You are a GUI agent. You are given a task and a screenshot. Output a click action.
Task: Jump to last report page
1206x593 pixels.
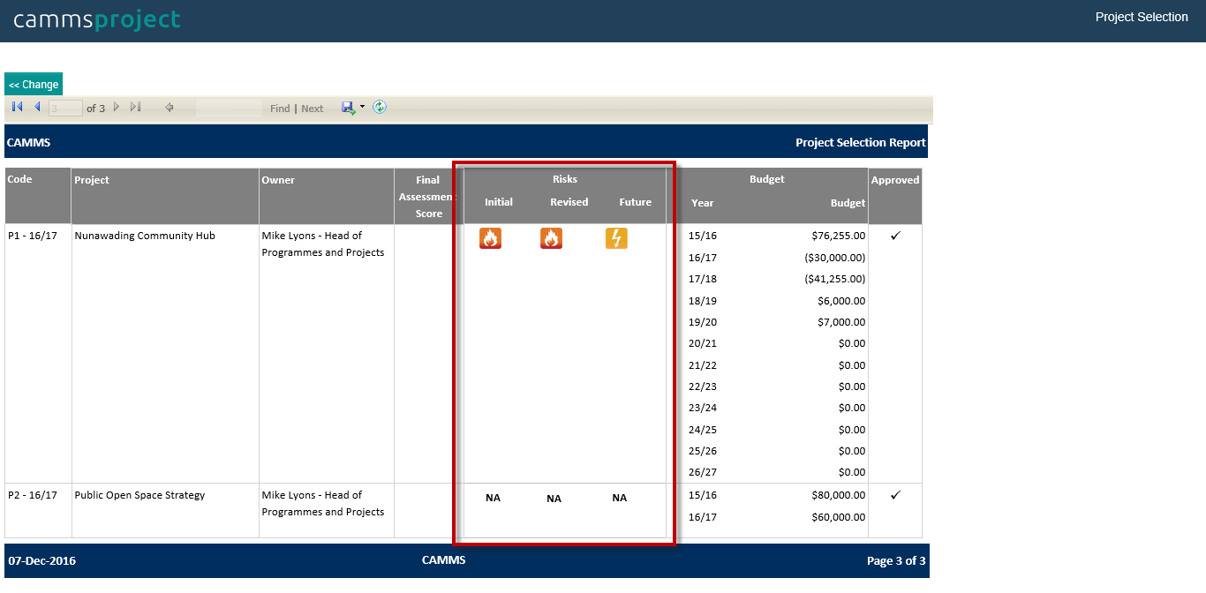coord(136,107)
